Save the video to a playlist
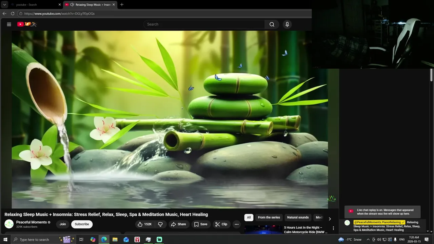434x244 pixels. pyautogui.click(x=200, y=224)
